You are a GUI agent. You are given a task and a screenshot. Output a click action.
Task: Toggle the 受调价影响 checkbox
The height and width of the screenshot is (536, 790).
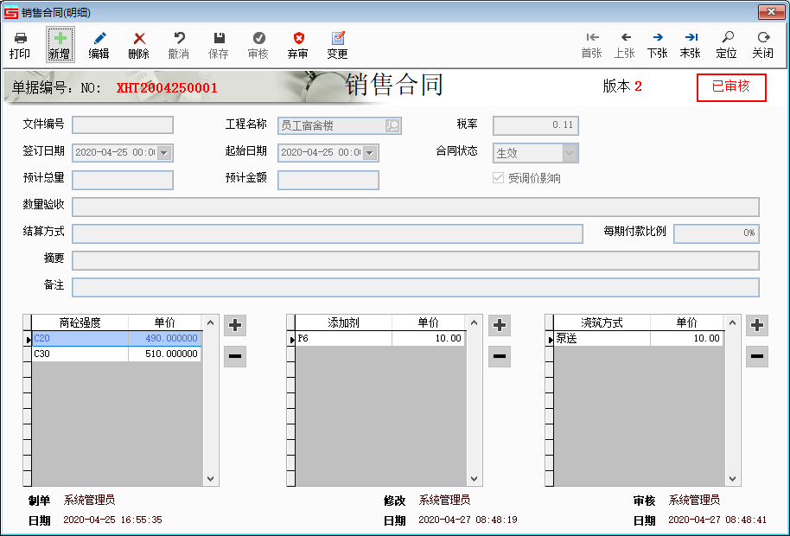click(x=498, y=178)
